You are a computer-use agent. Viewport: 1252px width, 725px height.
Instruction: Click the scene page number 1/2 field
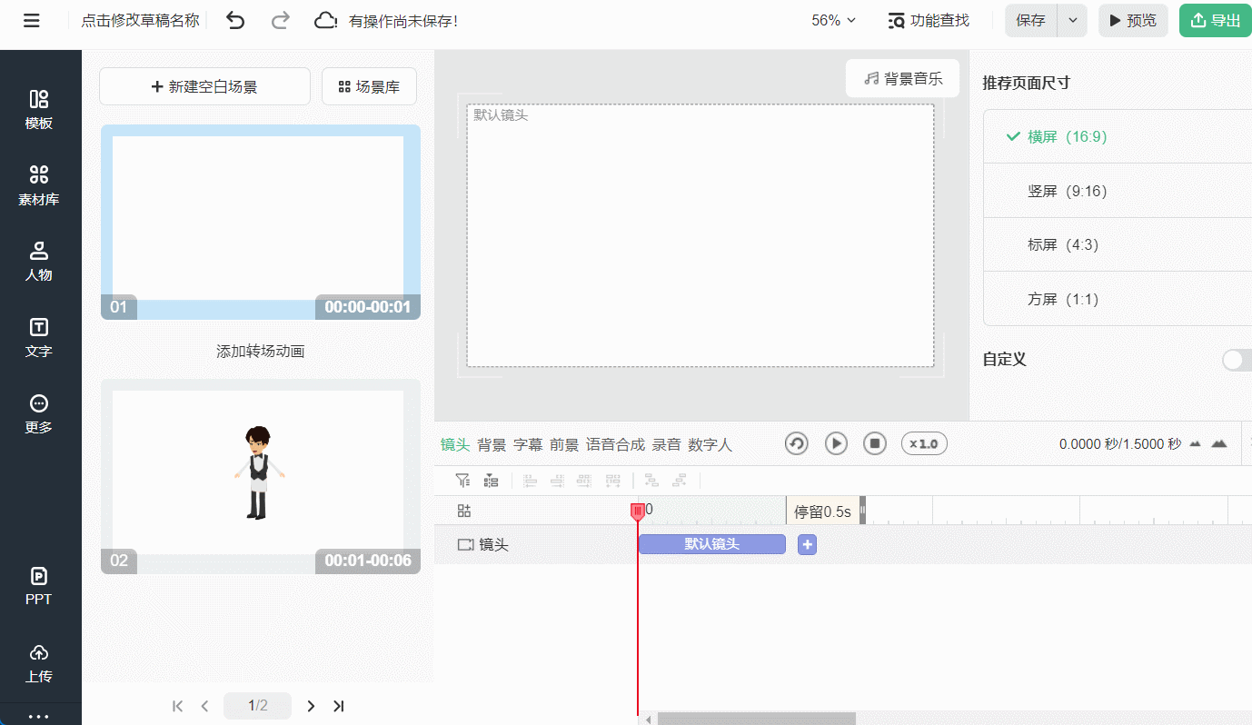[258, 706]
